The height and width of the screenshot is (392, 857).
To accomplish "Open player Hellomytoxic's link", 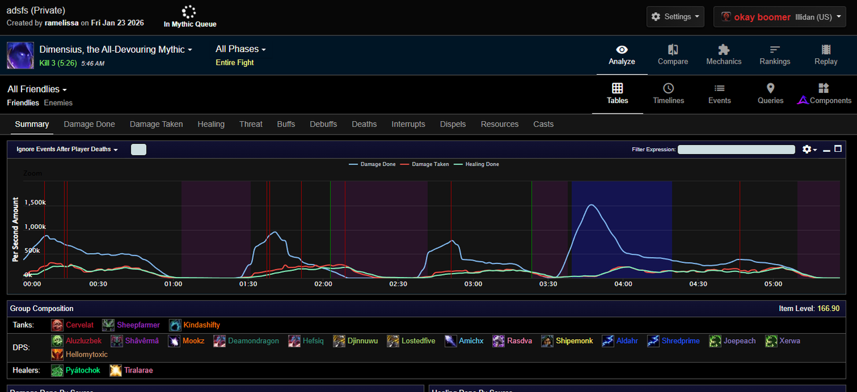I will pos(86,355).
